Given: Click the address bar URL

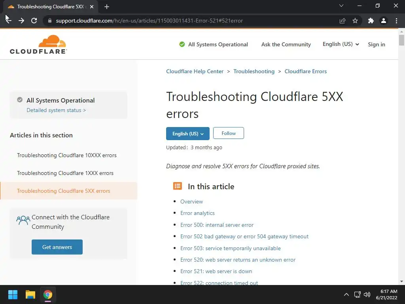Looking at the screenshot, I should (149, 21).
